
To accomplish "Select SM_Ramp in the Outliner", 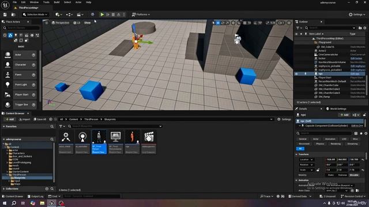I will (324, 97).
